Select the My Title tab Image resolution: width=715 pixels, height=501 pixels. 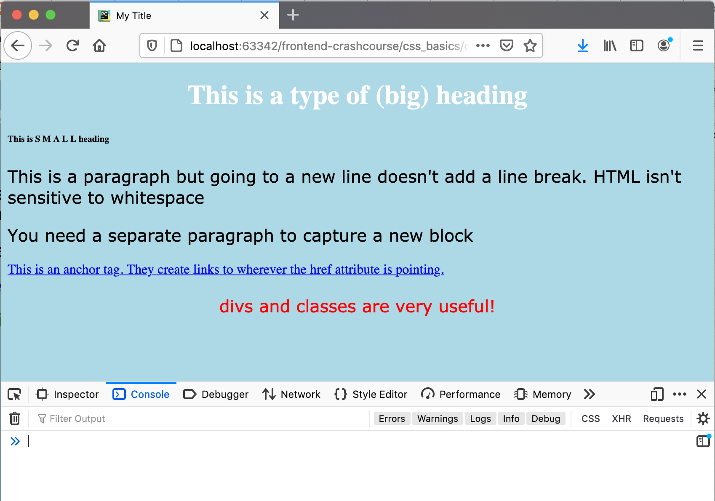(x=184, y=16)
